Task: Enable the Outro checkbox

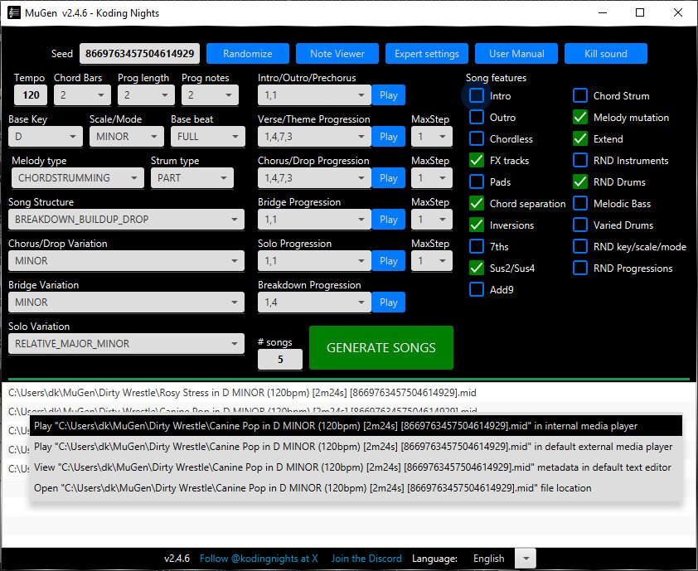Action: (x=476, y=117)
